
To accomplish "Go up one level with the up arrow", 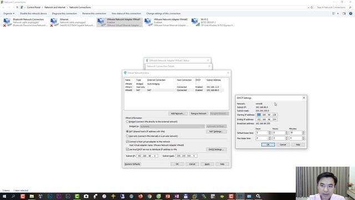I will [x=17, y=7].
